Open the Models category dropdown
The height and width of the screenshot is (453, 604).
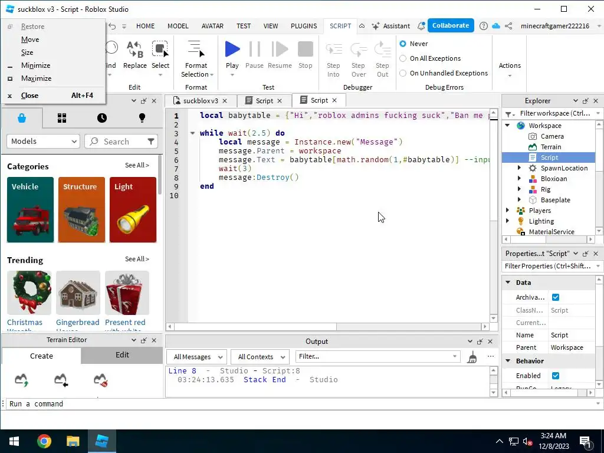click(x=43, y=142)
